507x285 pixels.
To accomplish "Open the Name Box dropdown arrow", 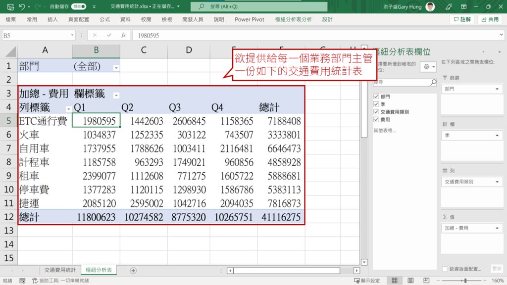I will click(72, 35).
